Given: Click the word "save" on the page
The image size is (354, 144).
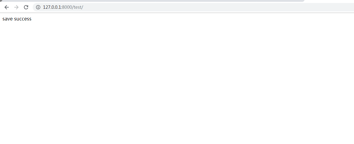Looking at the screenshot, I should [8, 19].
